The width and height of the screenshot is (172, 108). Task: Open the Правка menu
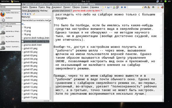[x=33, y=7]
